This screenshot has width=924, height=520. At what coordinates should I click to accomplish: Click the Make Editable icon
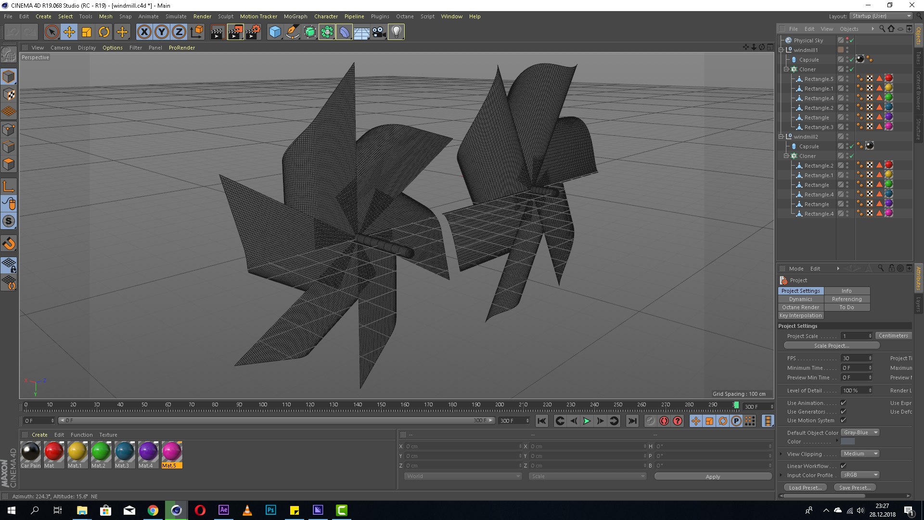point(9,54)
